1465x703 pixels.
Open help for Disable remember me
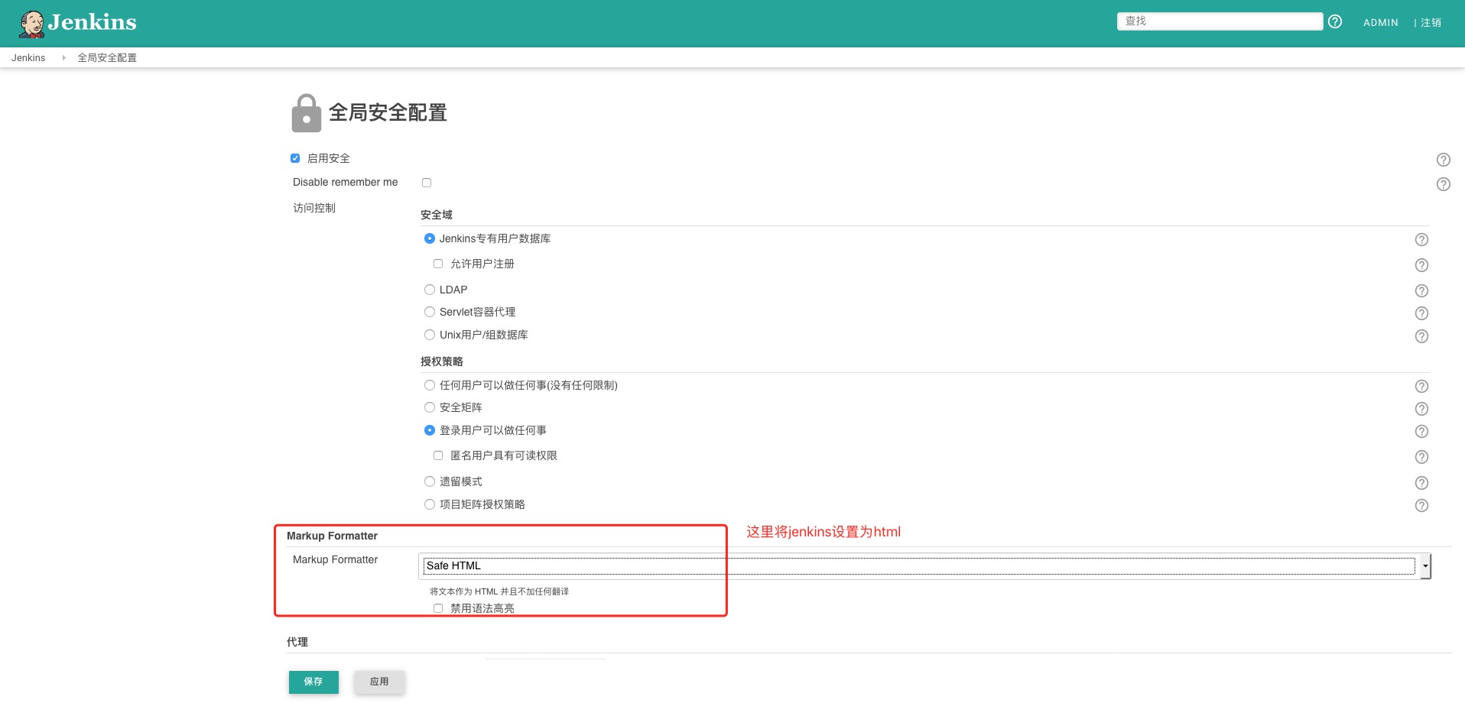pyautogui.click(x=1443, y=184)
